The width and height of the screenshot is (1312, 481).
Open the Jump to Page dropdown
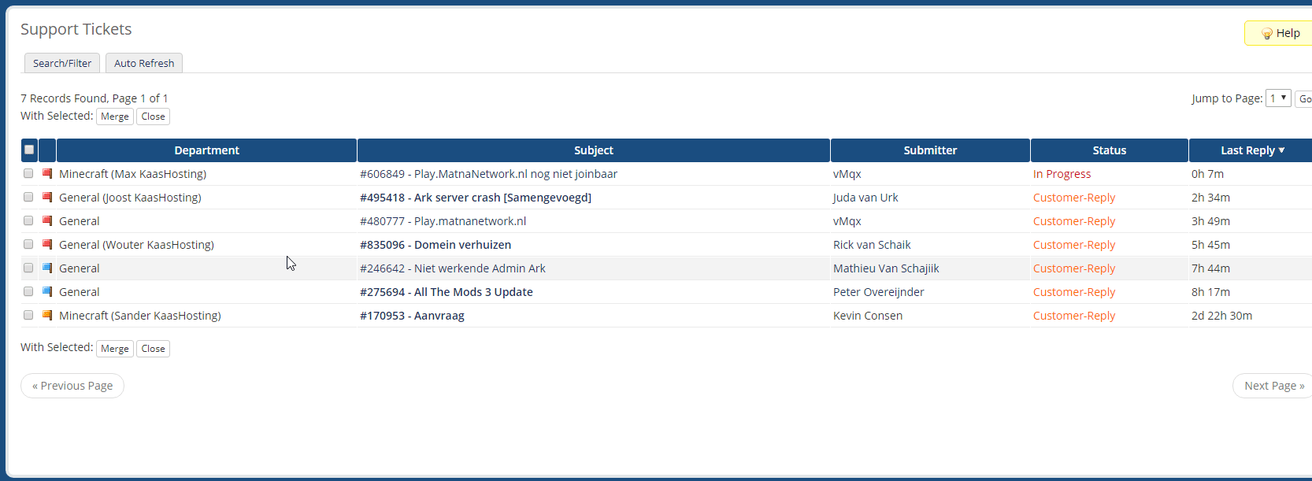1277,98
